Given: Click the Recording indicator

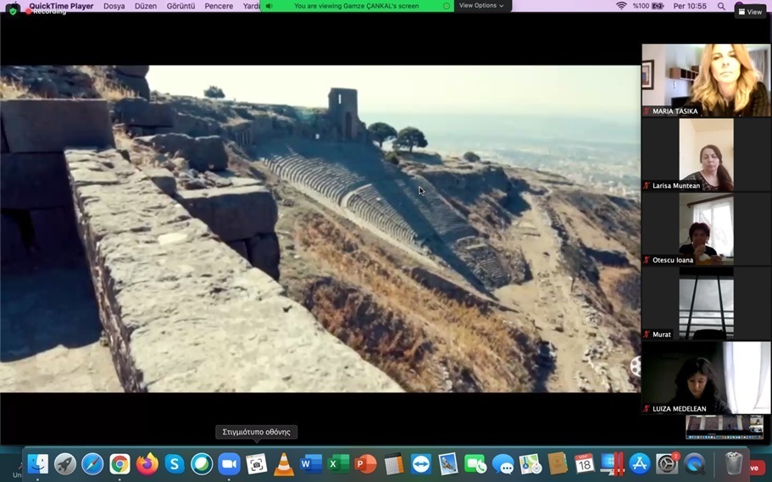Looking at the screenshot, I should [x=46, y=11].
